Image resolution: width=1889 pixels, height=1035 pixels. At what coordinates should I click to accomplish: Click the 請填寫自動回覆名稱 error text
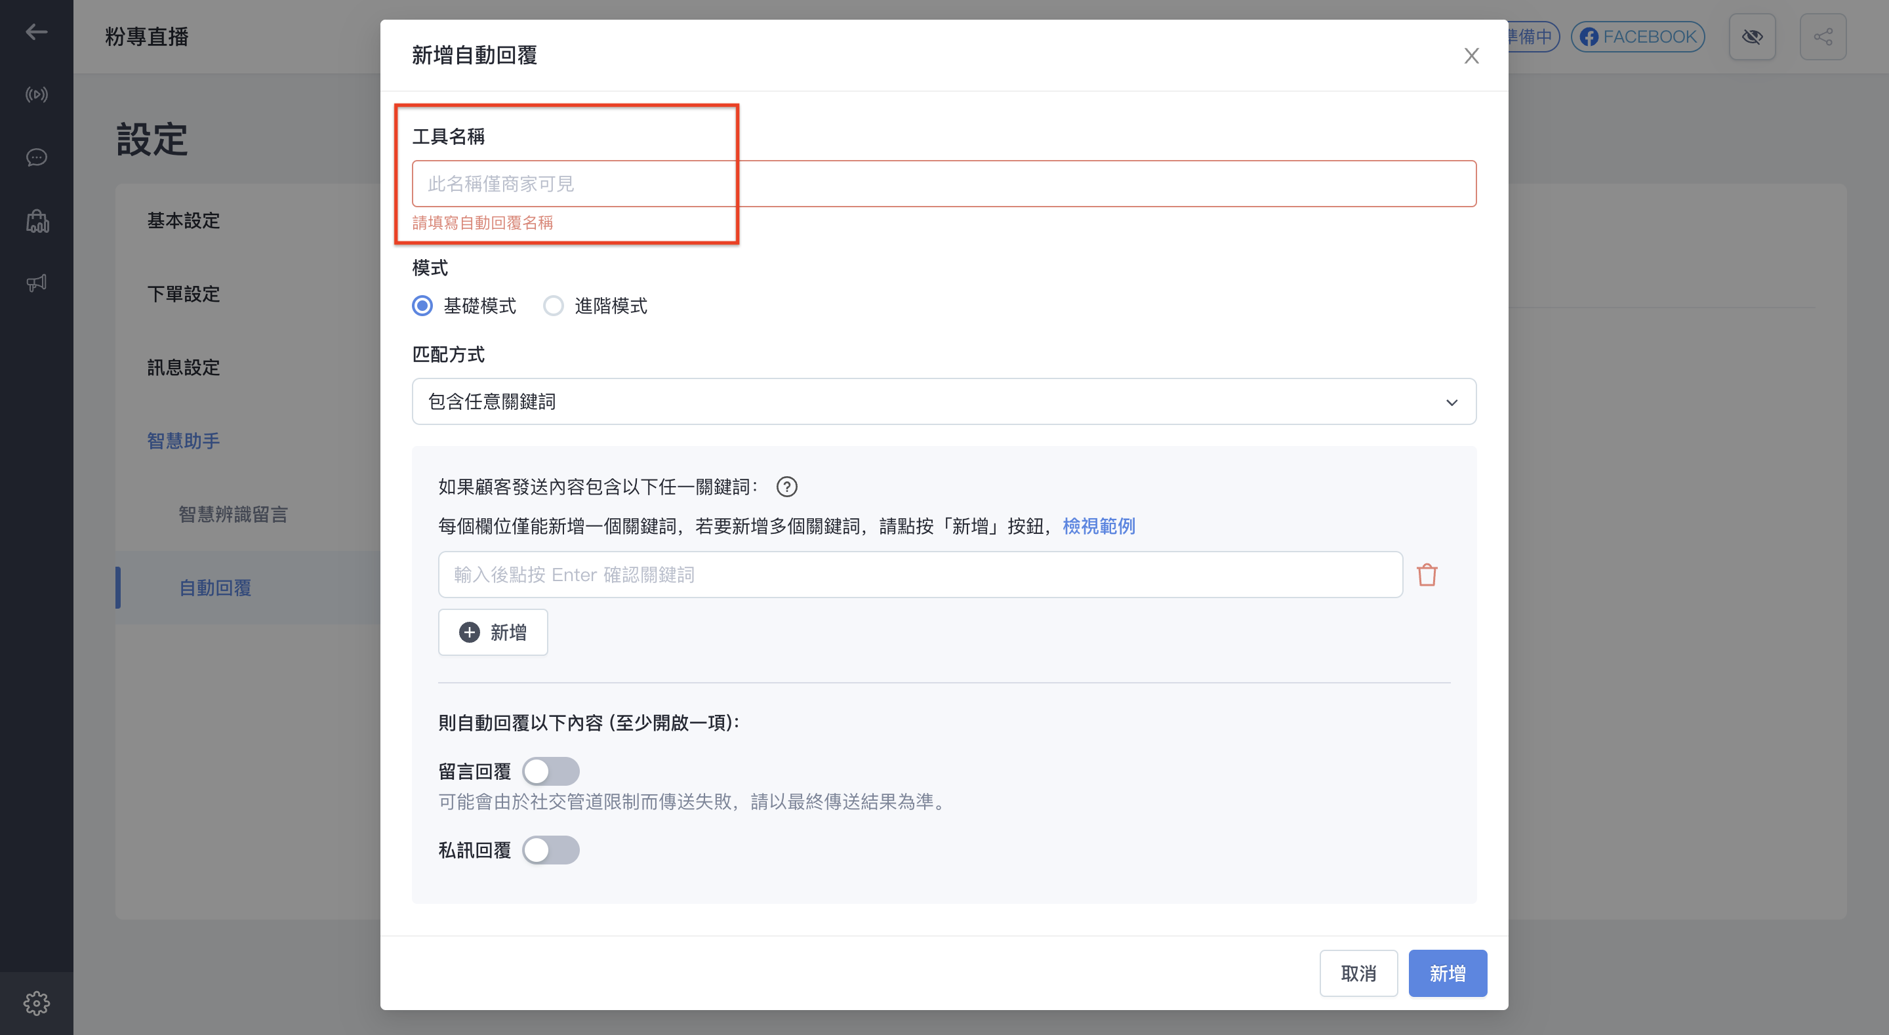coord(483,222)
